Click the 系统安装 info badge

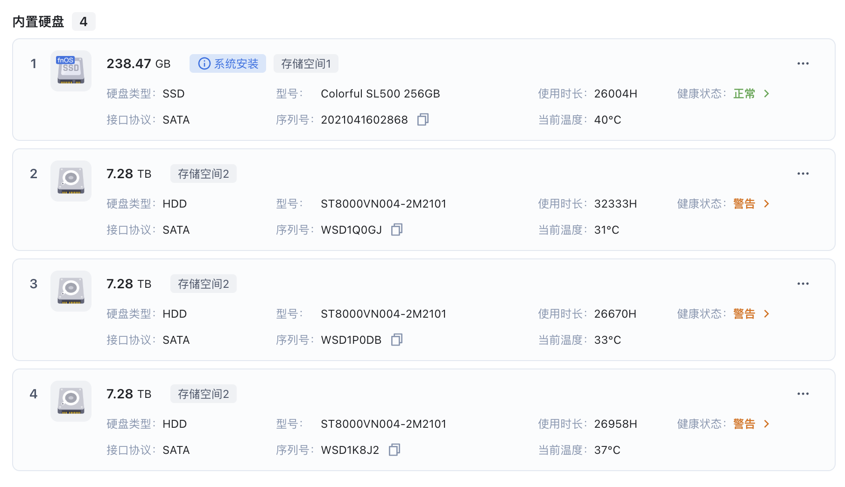point(228,63)
